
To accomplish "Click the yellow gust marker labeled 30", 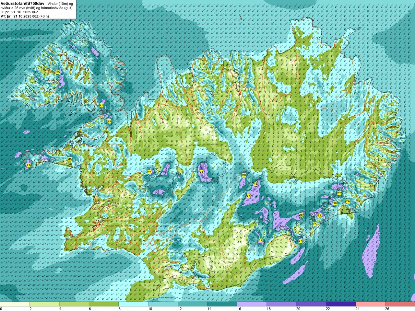I will [335, 203].
